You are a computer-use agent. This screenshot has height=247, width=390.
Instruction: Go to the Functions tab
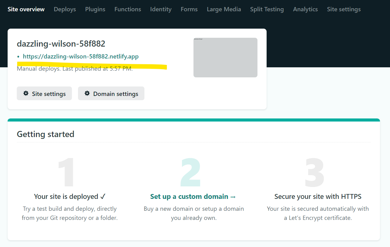[x=128, y=9]
